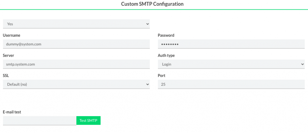Select the Server field showing smtp.system.com

(x=76, y=64)
